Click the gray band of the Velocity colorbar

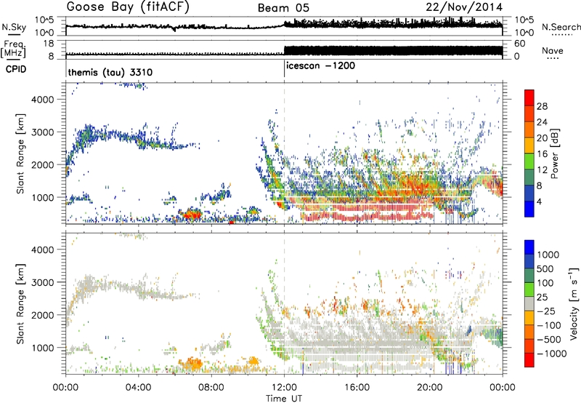pyautogui.click(x=529, y=303)
